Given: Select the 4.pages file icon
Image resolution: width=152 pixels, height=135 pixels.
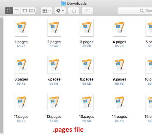Looking at the screenshot, I should click(x=120, y=28).
